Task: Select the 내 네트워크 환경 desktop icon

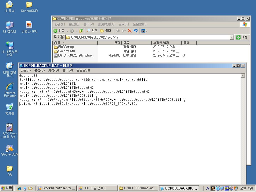Action: click(10, 49)
